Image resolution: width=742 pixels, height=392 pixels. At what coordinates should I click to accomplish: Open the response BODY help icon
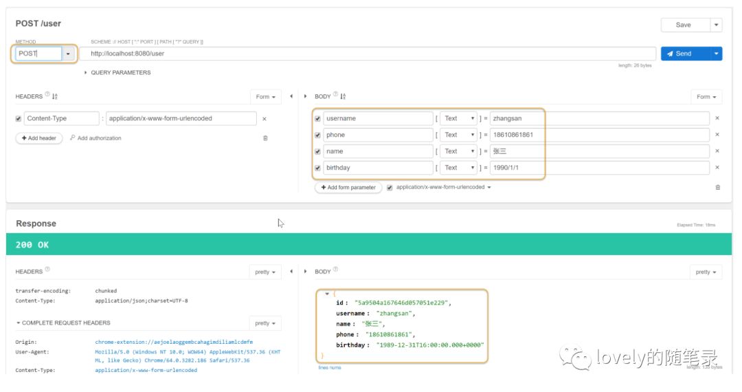335,269
